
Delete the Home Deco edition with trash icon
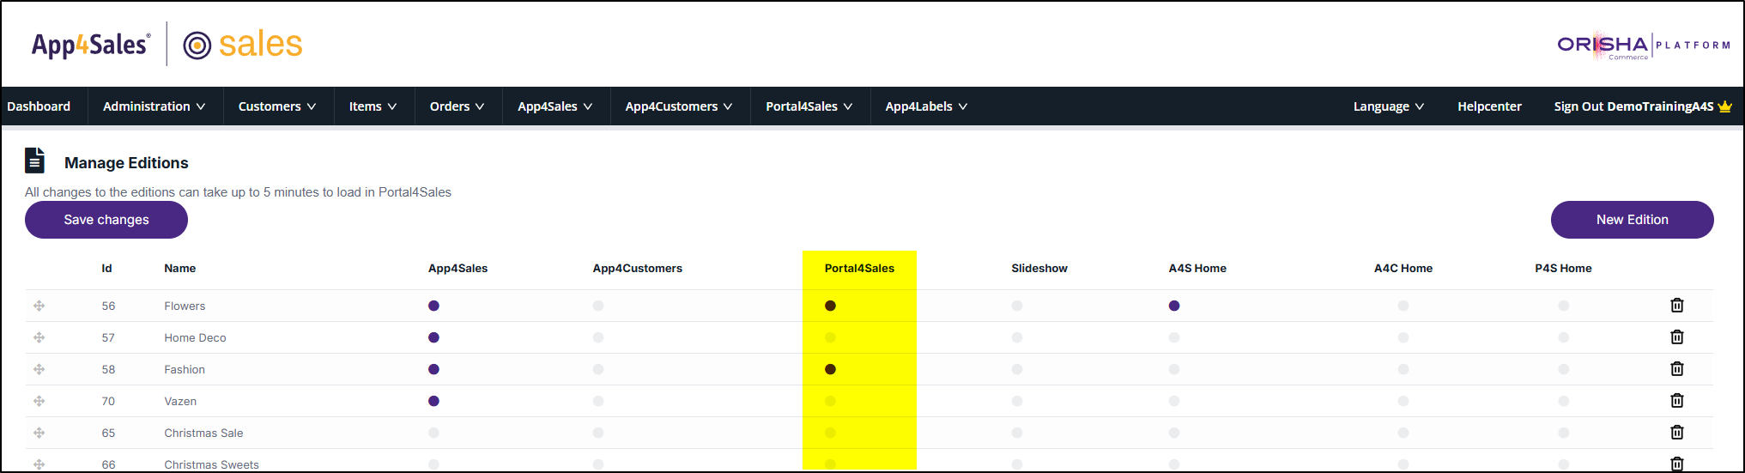pos(1676,337)
